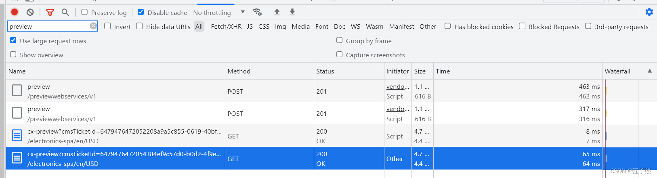Viewport: 657px width, 178px height.
Task: Select the Img filter type
Action: point(280,27)
